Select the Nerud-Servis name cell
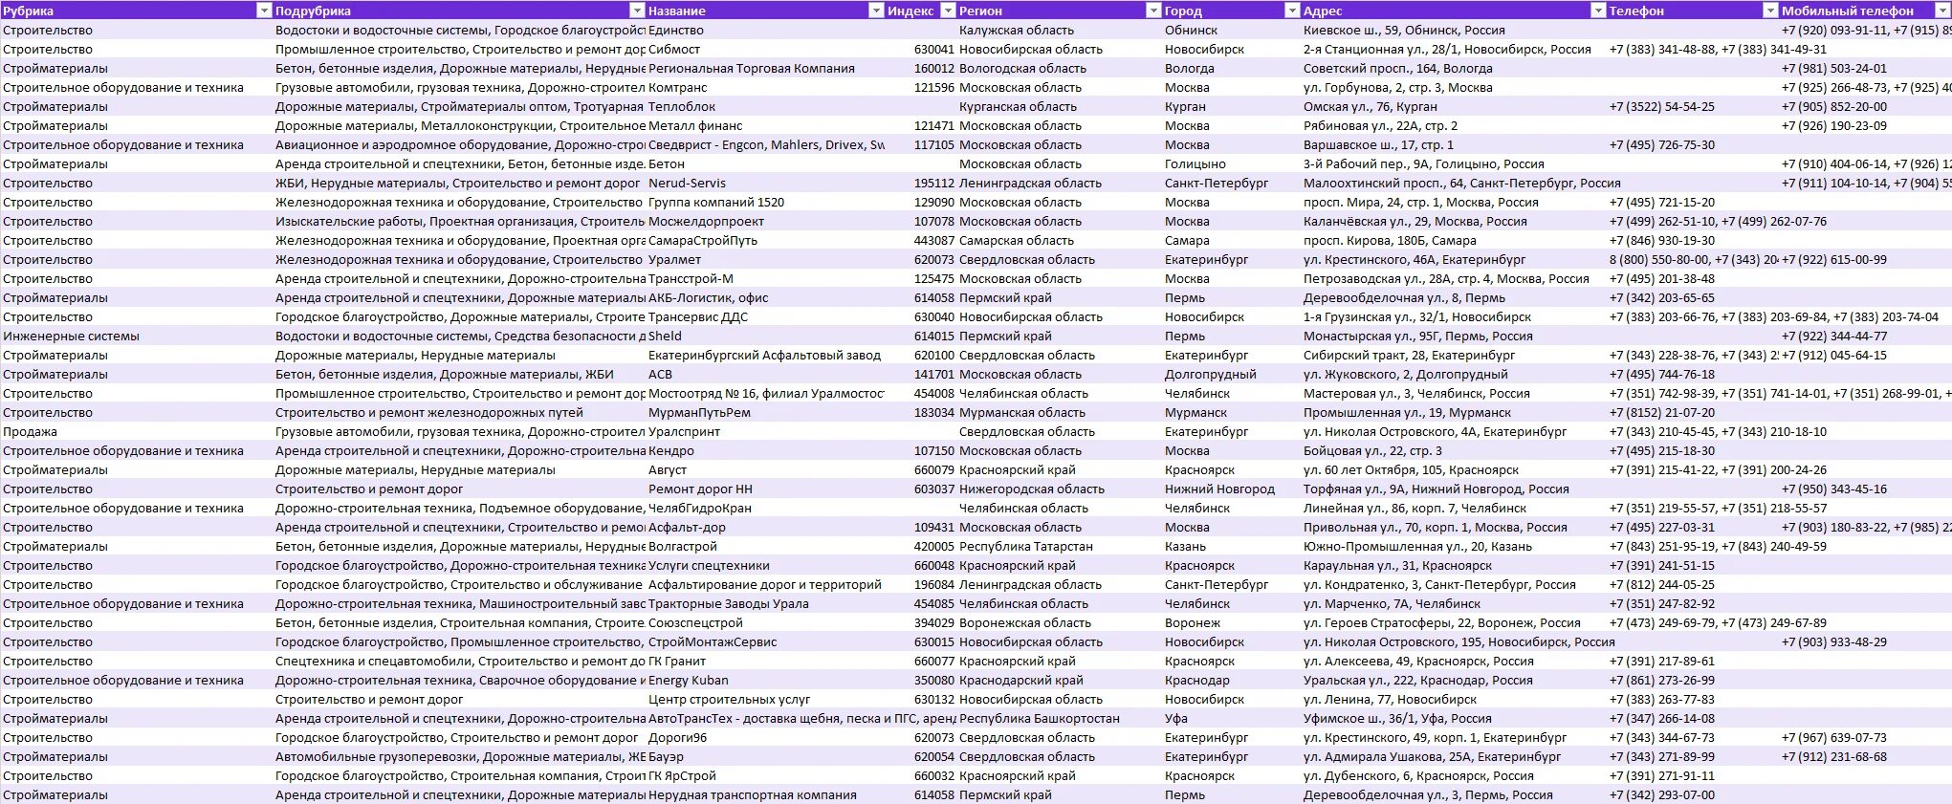This screenshot has height=804, width=1952. 765,183
